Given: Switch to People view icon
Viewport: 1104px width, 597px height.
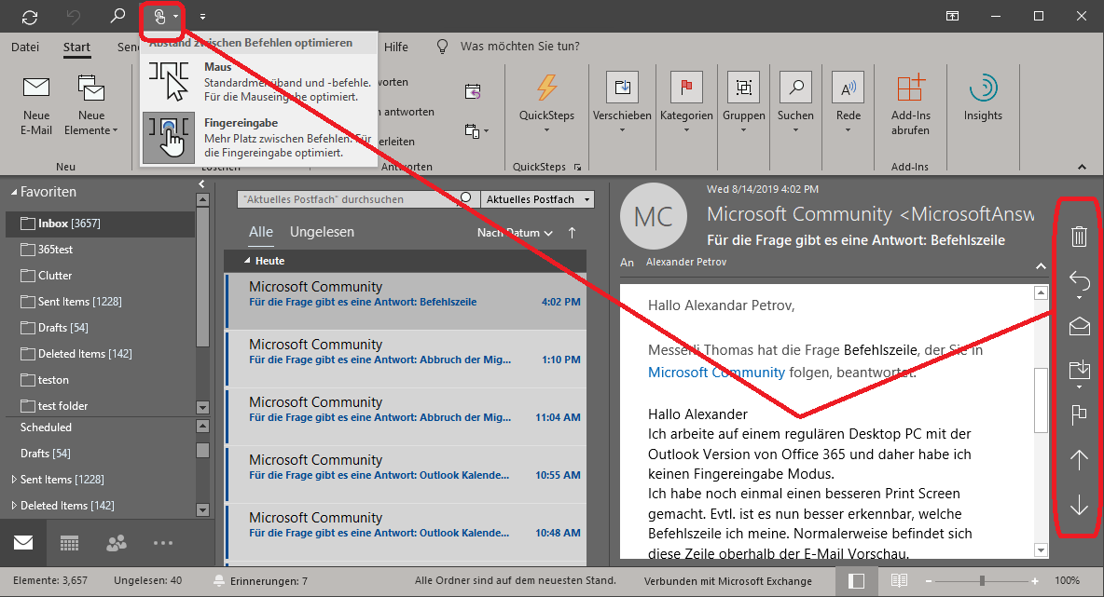Looking at the screenshot, I should [117, 543].
